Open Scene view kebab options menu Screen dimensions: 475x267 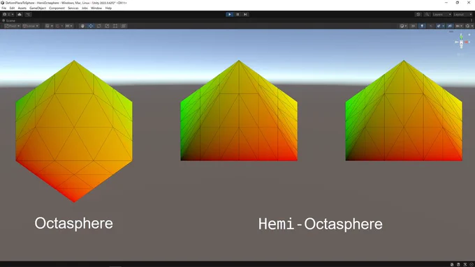click(472, 20)
